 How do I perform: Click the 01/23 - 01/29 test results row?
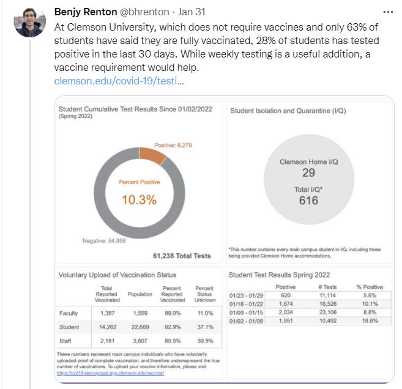tap(310, 296)
